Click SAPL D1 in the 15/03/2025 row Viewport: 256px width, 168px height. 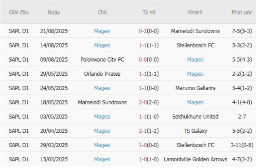[x=19, y=159]
